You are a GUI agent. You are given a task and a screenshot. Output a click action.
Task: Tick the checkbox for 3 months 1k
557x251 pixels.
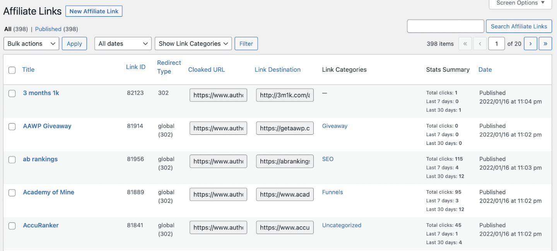click(12, 93)
